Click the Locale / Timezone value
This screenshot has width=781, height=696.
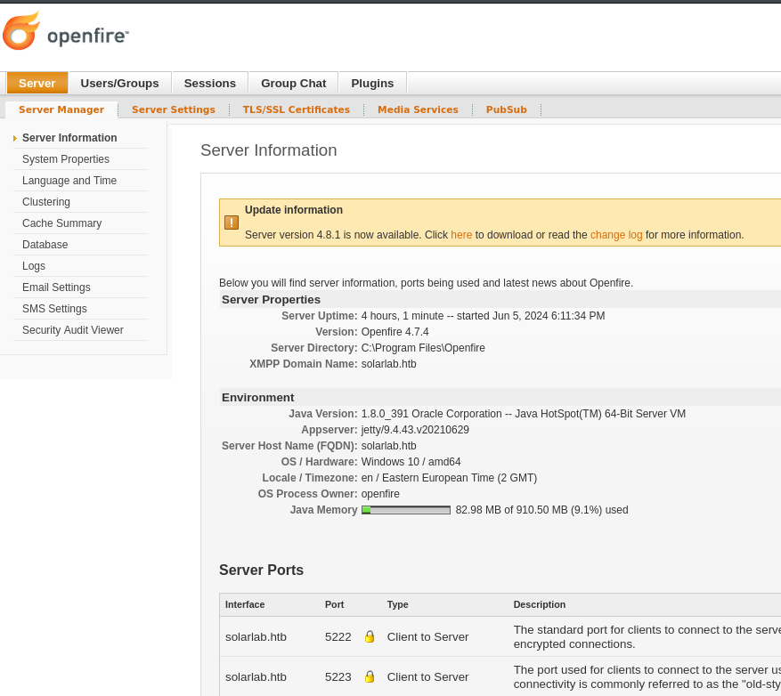(x=449, y=478)
